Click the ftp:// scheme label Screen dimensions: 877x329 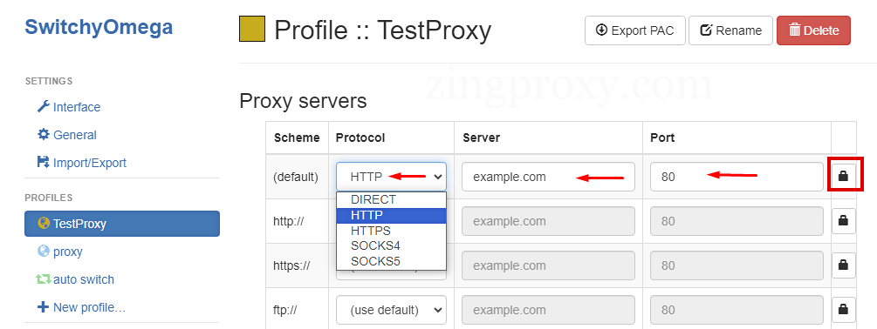coord(284,310)
